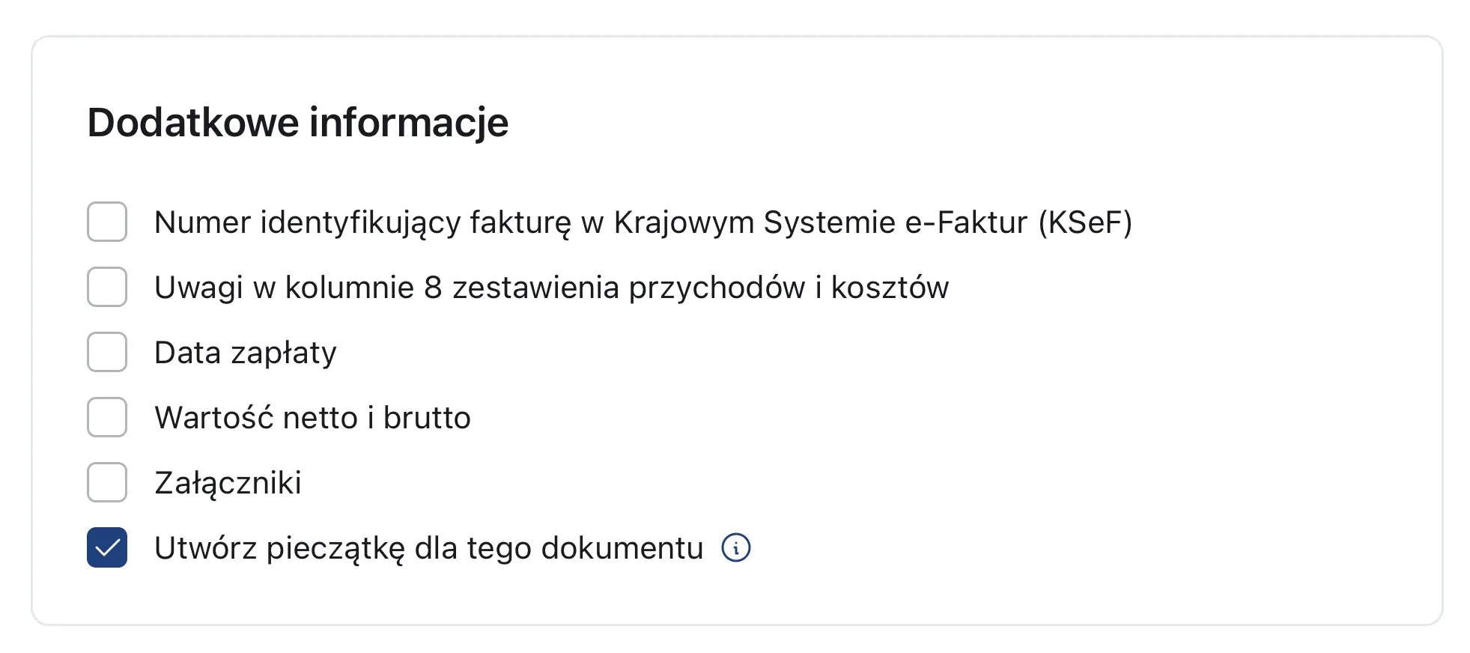The image size is (1470, 653).
Task: Click the "Wartość netto i brutto" label text
Action: coord(312,417)
